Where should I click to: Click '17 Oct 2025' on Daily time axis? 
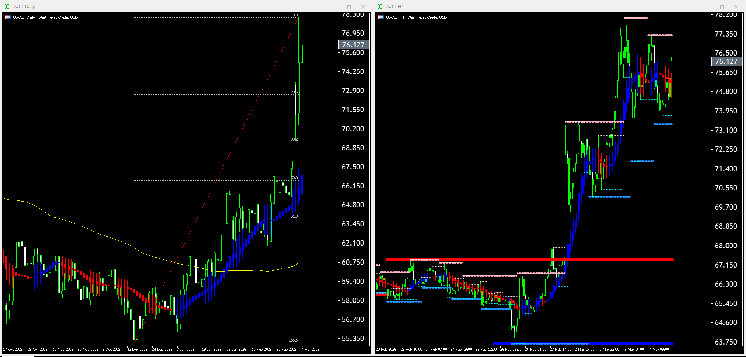13,350
